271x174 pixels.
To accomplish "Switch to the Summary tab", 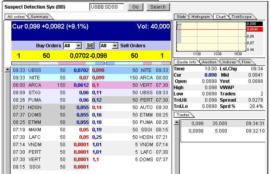I will (x=39, y=17).
